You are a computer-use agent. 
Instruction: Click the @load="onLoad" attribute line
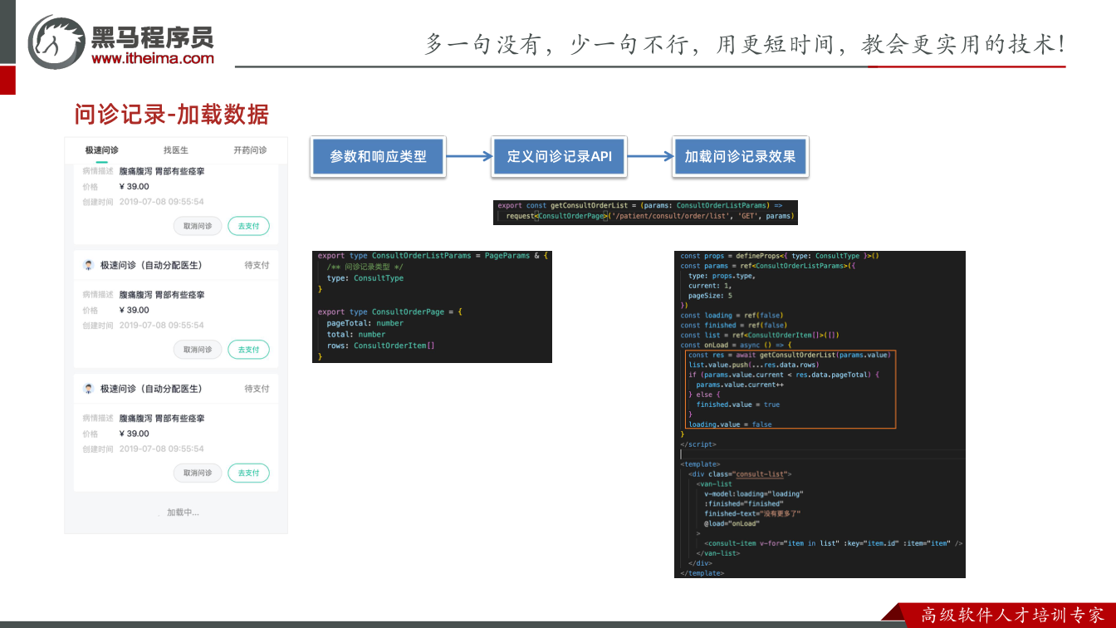[x=732, y=523]
